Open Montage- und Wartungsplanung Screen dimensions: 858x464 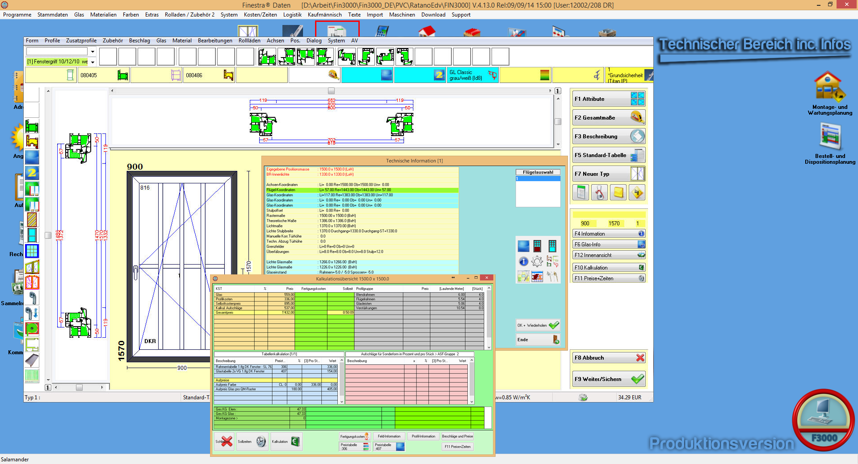(x=830, y=93)
